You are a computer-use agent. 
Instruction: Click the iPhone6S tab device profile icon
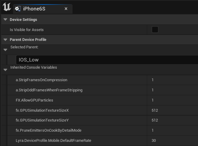tap(18, 9)
